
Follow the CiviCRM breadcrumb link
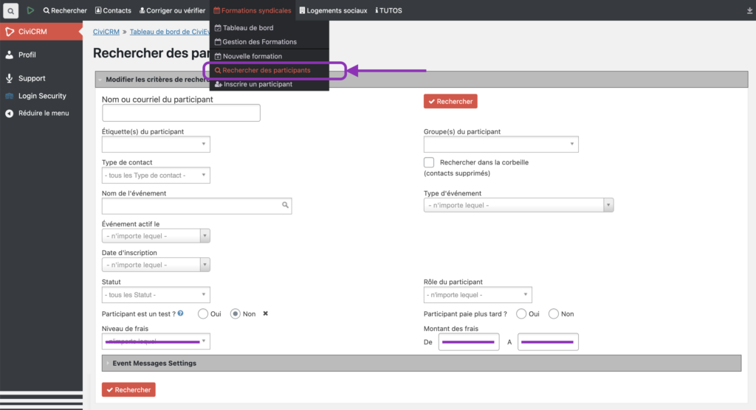coord(106,32)
